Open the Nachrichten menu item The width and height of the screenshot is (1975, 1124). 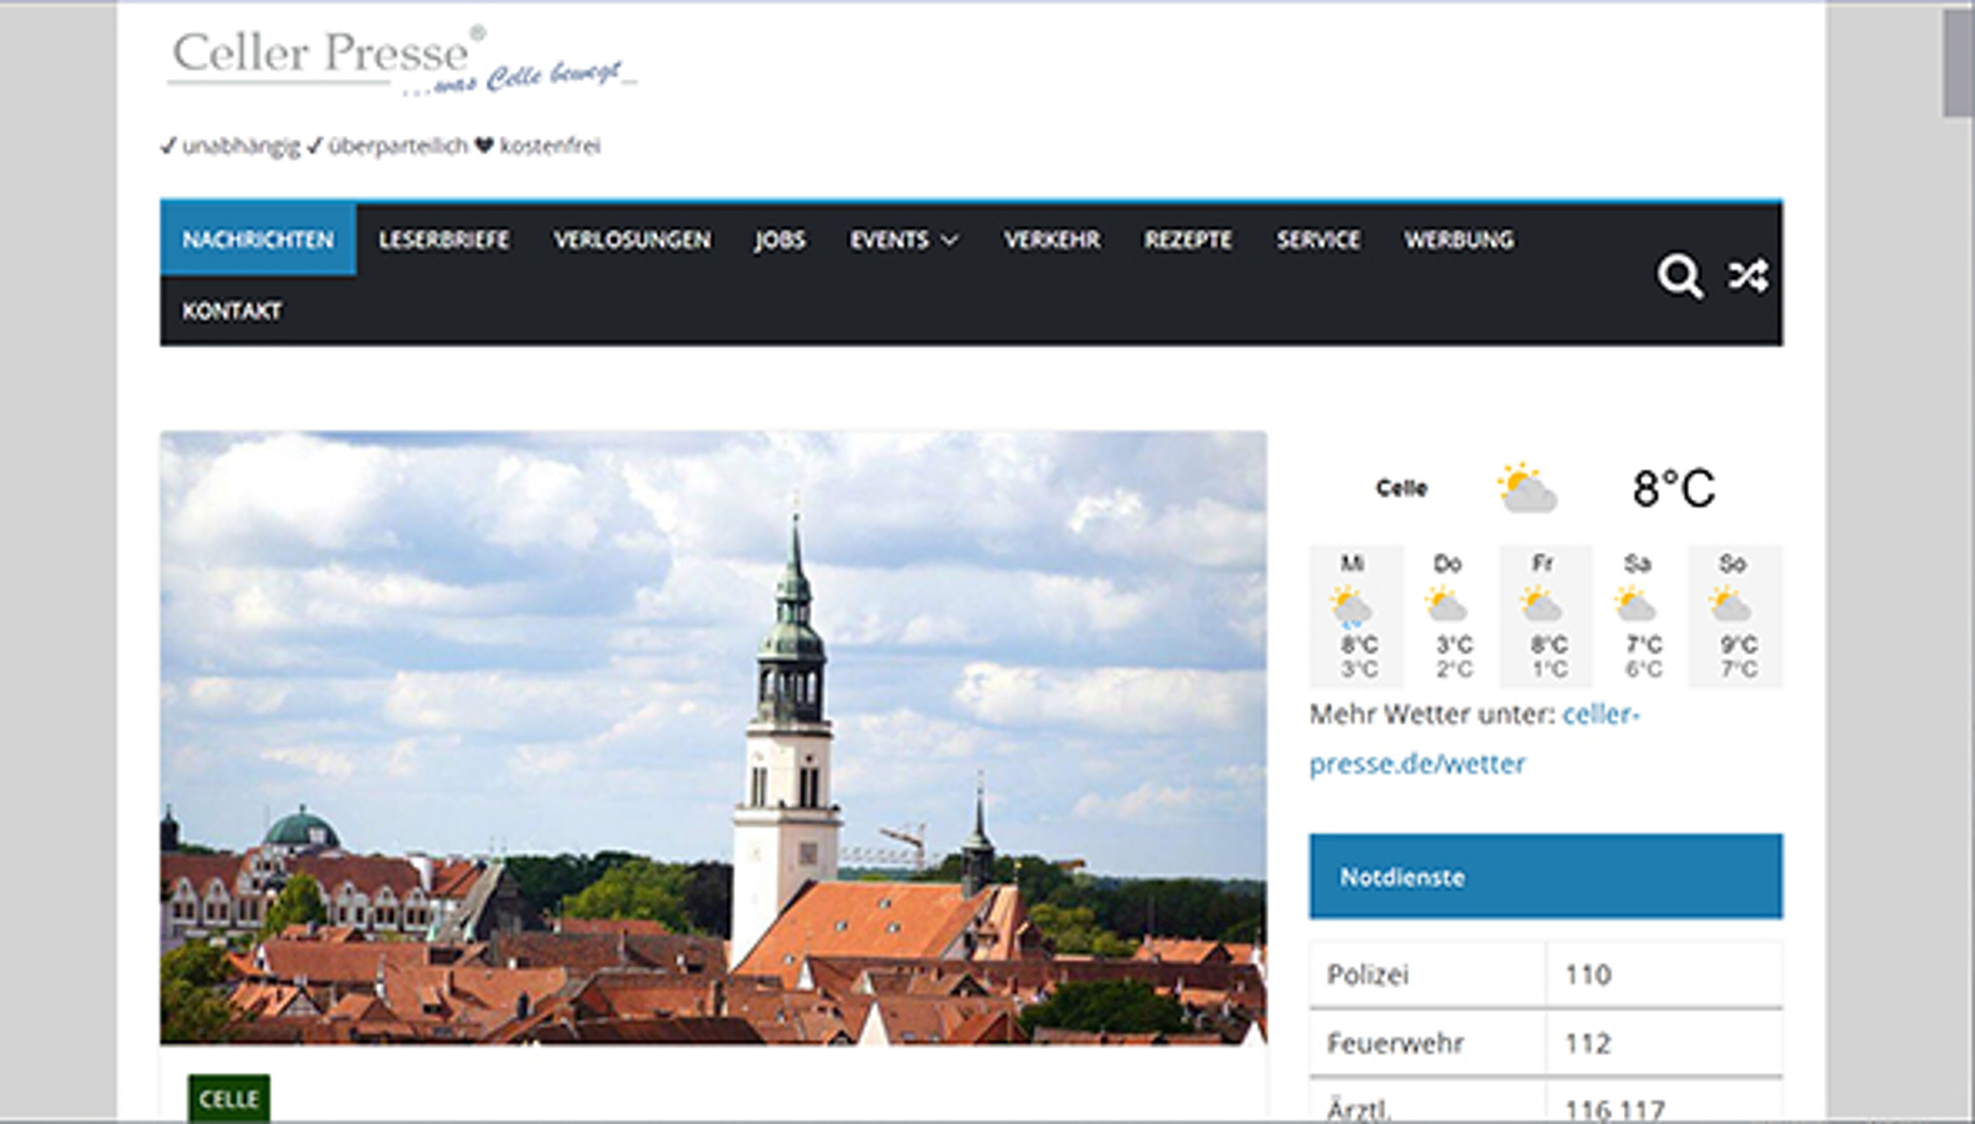pyautogui.click(x=258, y=240)
